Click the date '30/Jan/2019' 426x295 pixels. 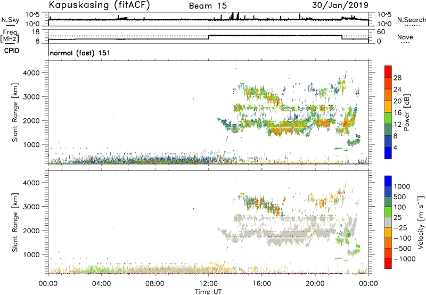coord(340,5)
